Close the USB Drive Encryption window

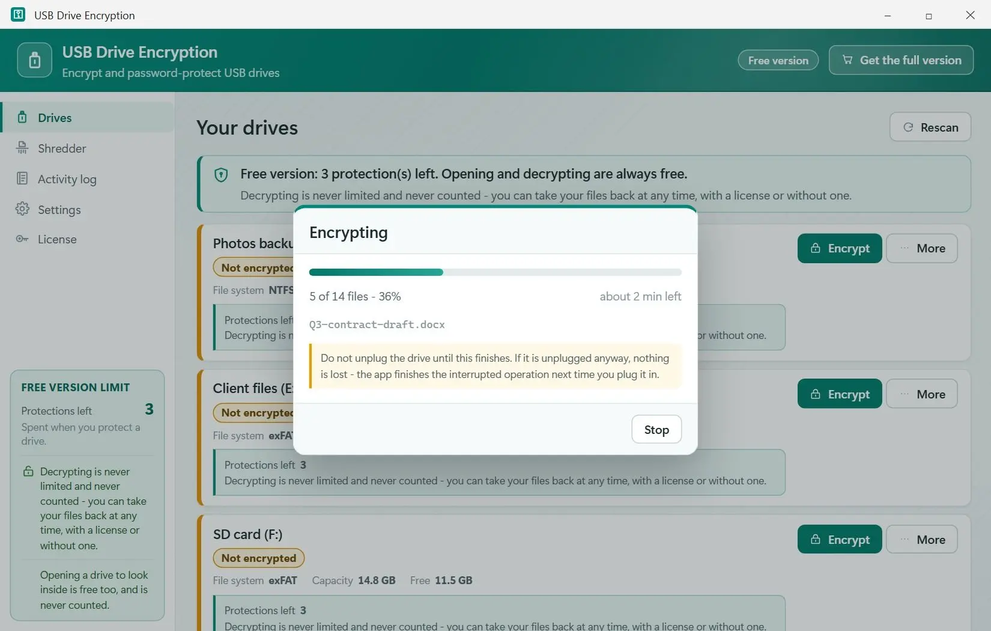pyautogui.click(x=970, y=15)
